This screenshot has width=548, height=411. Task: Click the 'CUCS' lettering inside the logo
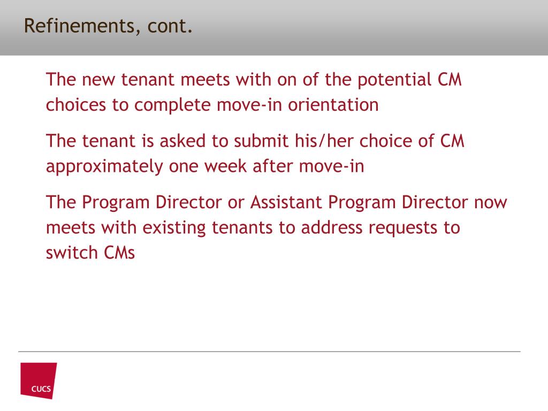point(41,389)
